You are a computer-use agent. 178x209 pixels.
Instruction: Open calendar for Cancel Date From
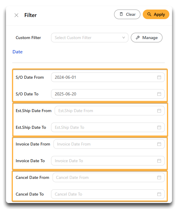click(x=159, y=177)
